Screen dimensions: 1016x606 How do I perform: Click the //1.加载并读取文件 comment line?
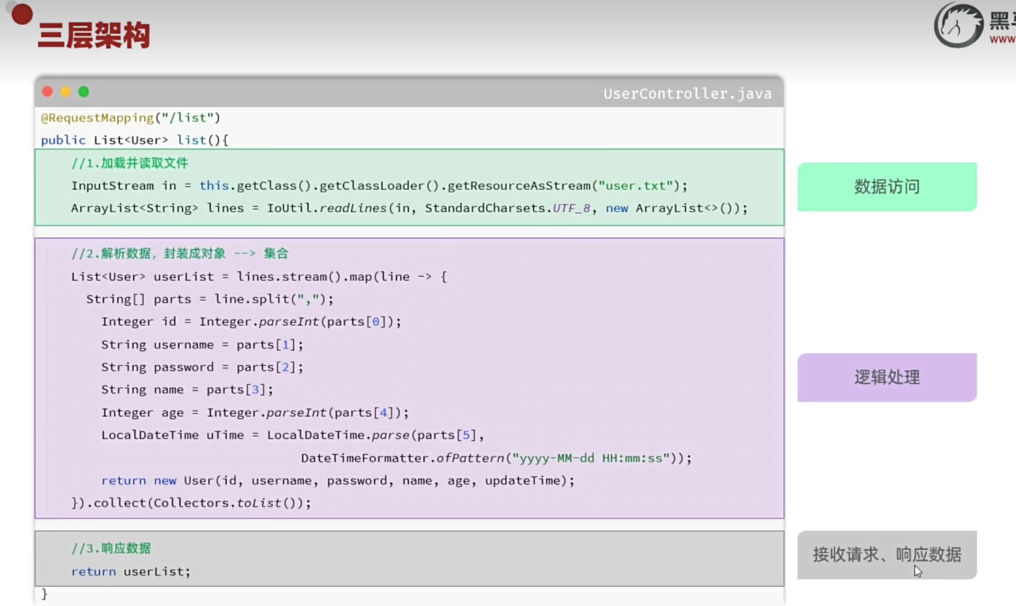(130, 163)
